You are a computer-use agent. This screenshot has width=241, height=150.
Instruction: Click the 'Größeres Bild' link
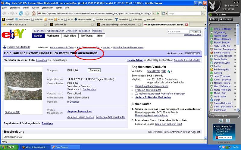[x=12, y=112]
